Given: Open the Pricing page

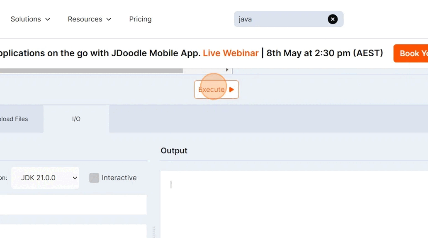Looking at the screenshot, I should (140, 19).
